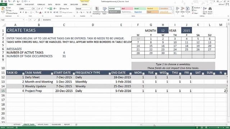Click the Save icon in the quick access toolbar
The height and width of the screenshot is (129, 230).
[x=6, y=1]
